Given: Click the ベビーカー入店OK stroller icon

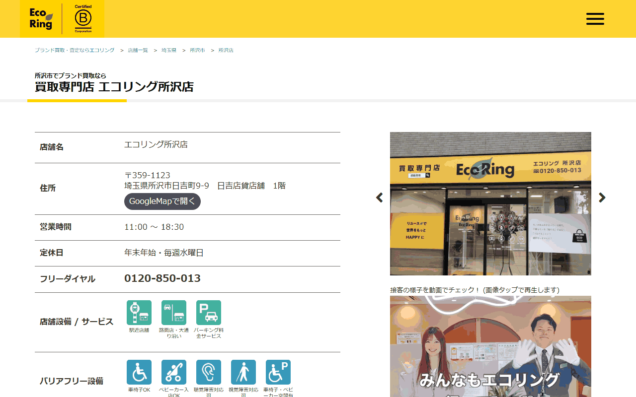Looking at the screenshot, I should point(174,372).
